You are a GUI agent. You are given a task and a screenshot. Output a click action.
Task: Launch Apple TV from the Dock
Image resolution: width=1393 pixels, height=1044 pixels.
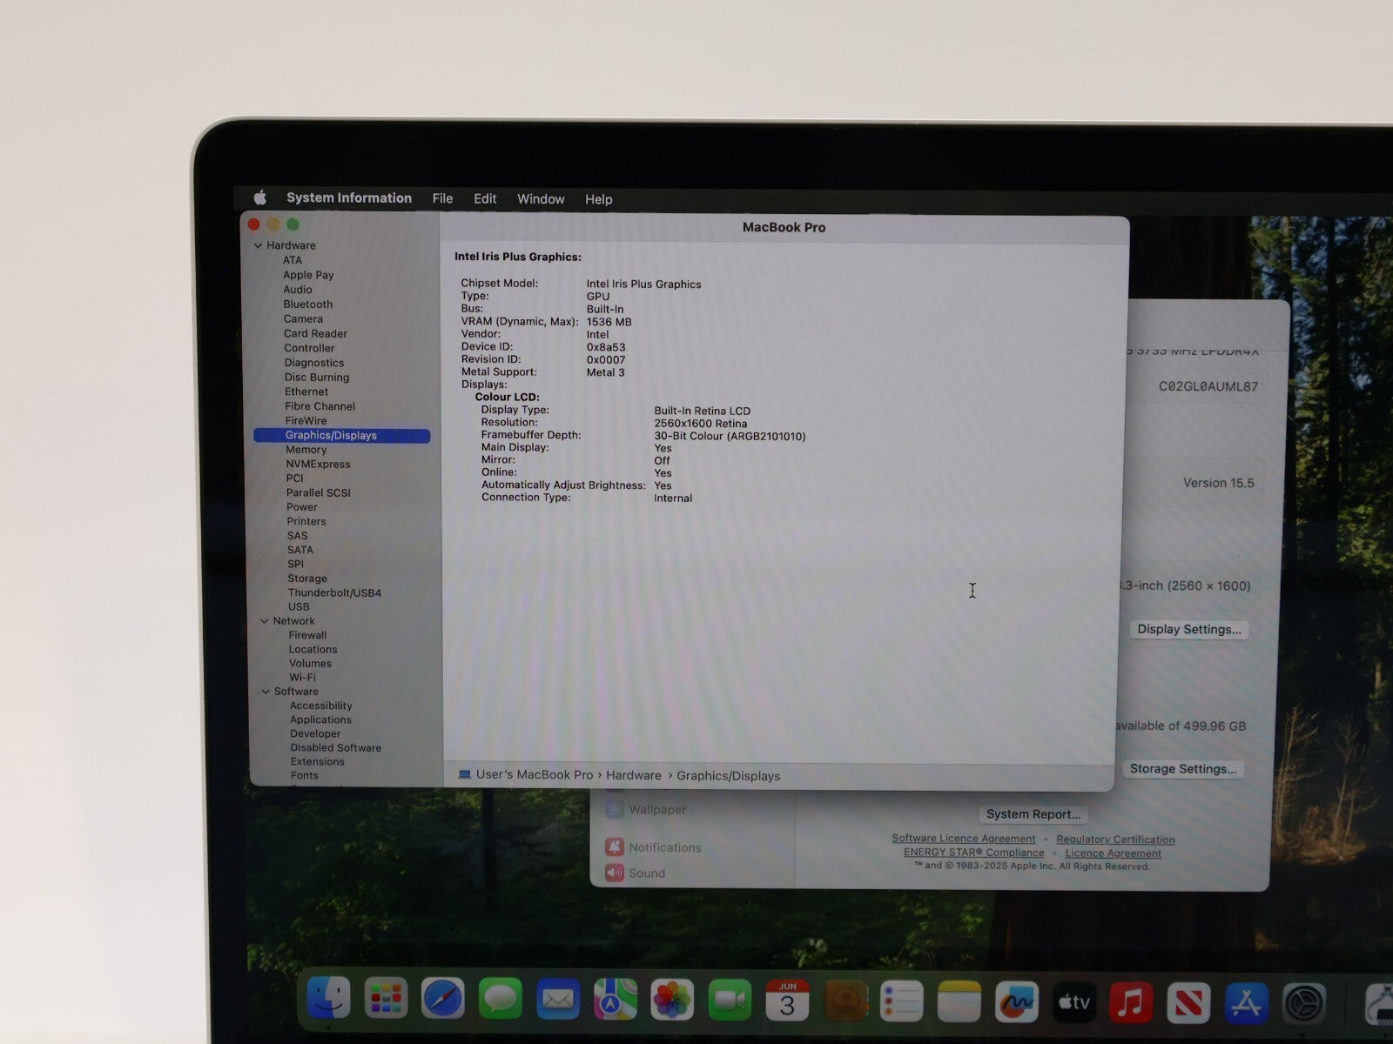(x=1073, y=1002)
